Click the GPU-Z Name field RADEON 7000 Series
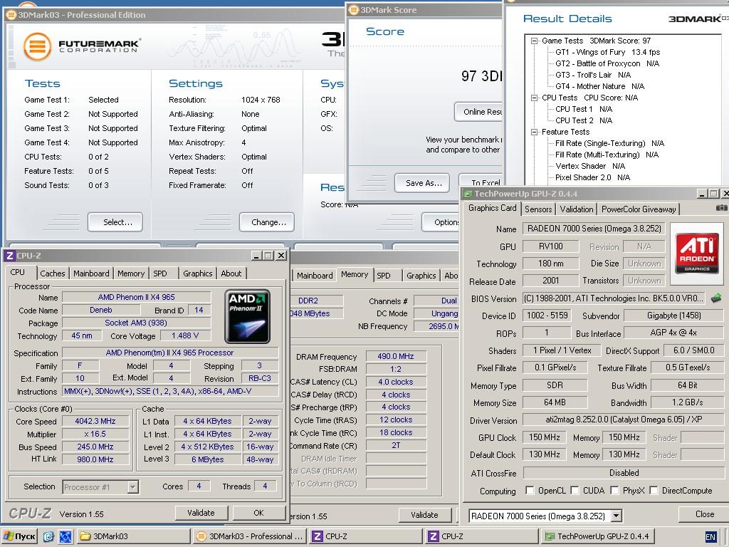The height and width of the screenshot is (547, 729). [594, 229]
